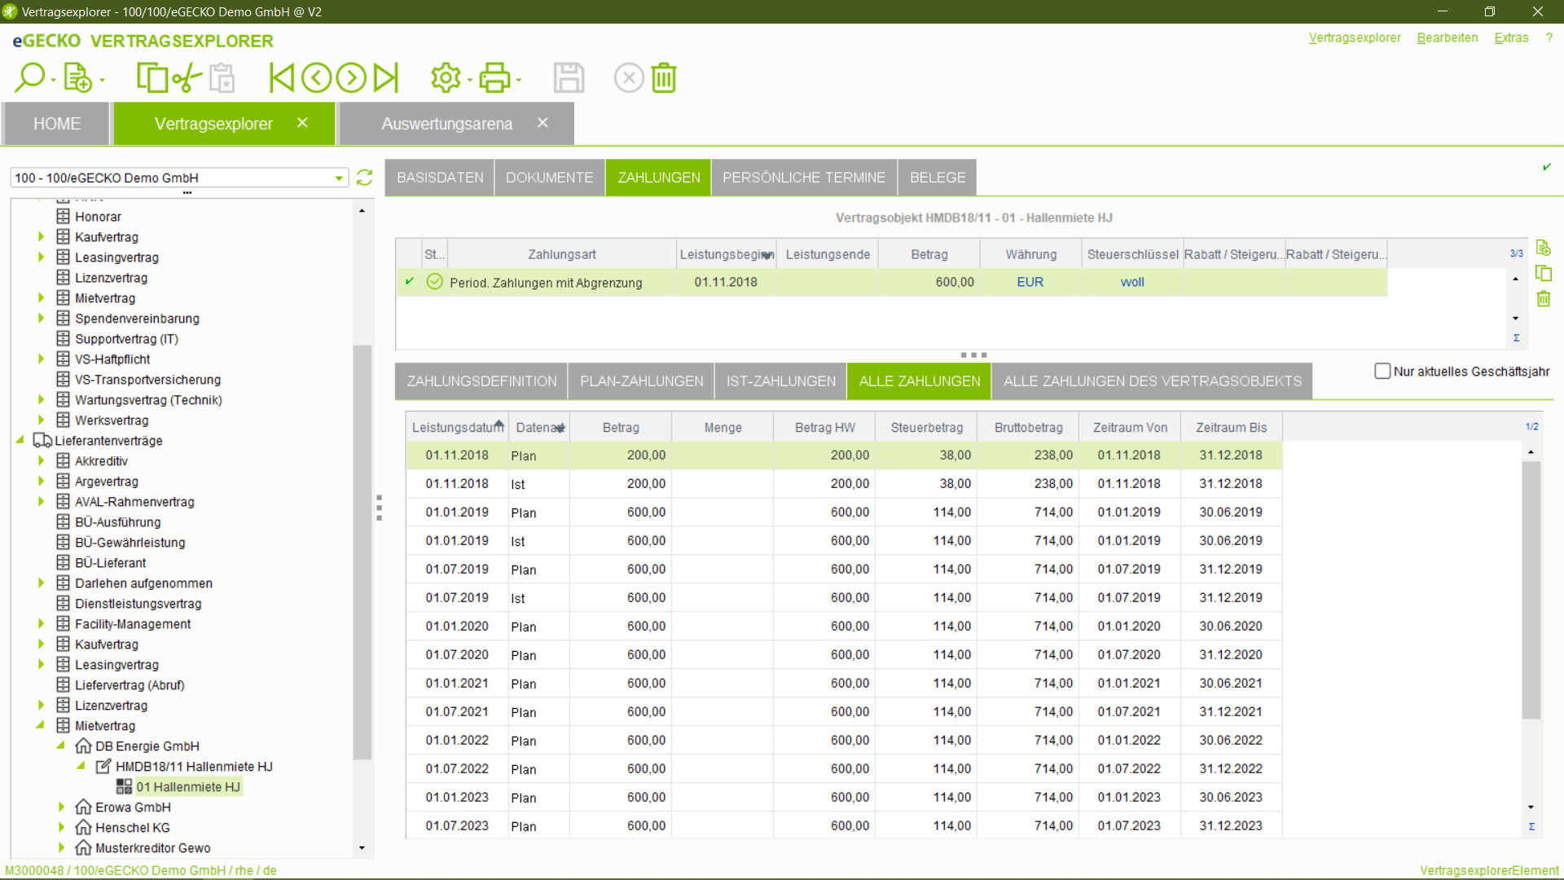
Task: Click the payments table vertical scrollbar
Action: click(x=1531, y=591)
